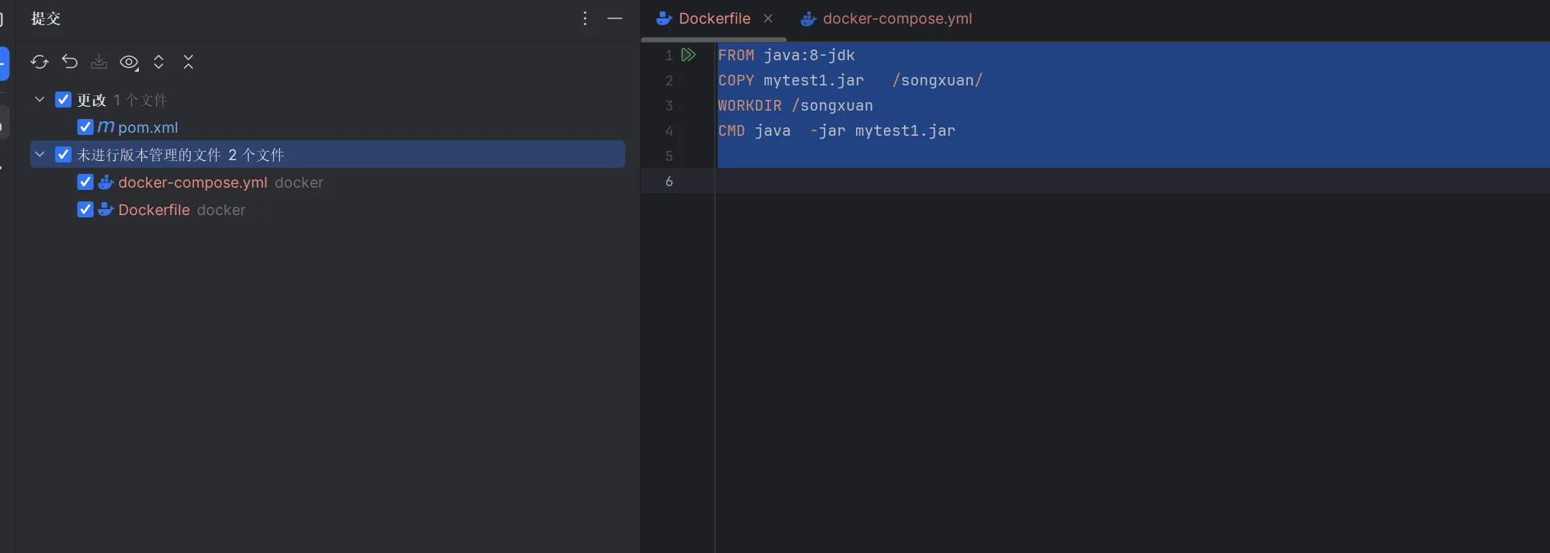Screen dimensions: 1550x553
Task: Click the Refresh changes icon
Action: [x=40, y=62]
